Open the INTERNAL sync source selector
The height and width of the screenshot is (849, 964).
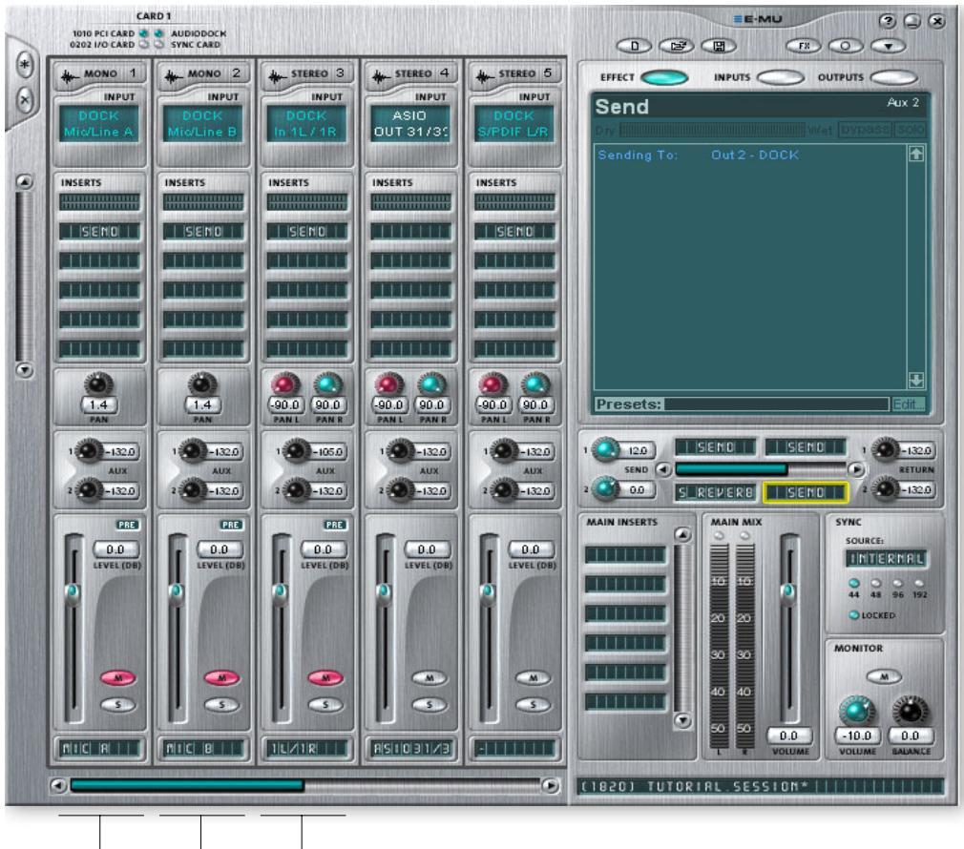(x=886, y=559)
